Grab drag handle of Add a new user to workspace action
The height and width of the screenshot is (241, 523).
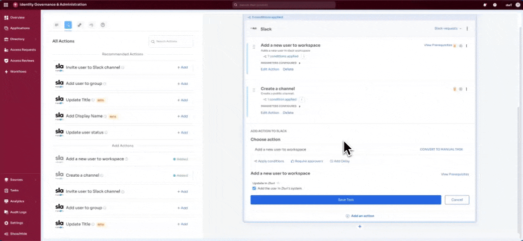click(x=254, y=47)
